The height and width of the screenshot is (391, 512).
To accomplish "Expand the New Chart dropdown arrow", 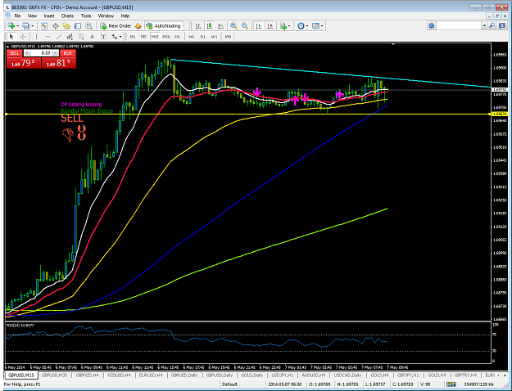I will click(17, 25).
